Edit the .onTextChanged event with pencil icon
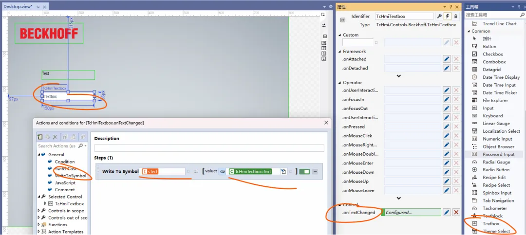Screen dimensions: 526x235 click(x=447, y=212)
